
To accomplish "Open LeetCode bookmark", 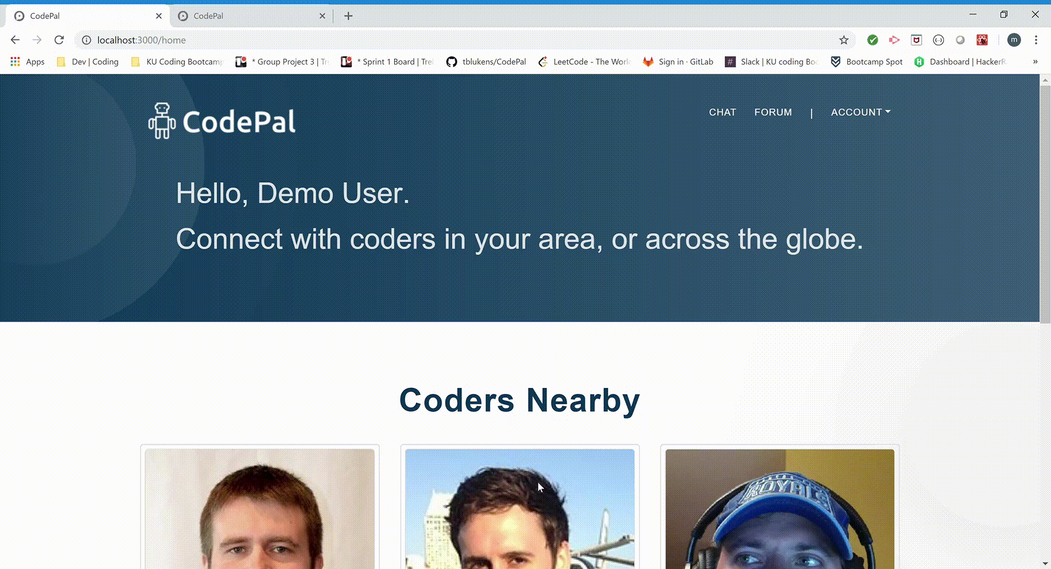I will click(x=584, y=62).
